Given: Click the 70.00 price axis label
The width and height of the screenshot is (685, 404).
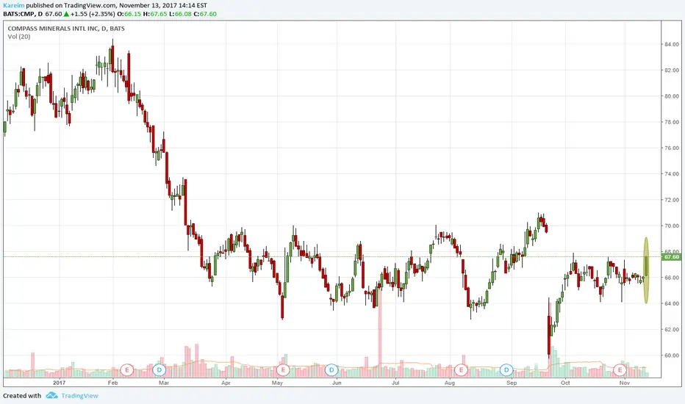Looking at the screenshot, I should (672, 226).
